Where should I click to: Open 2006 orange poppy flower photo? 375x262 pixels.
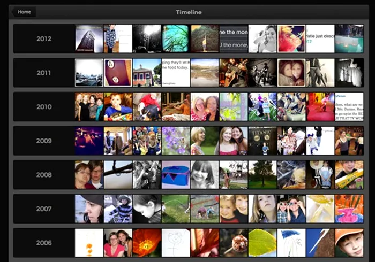pos(147,243)
